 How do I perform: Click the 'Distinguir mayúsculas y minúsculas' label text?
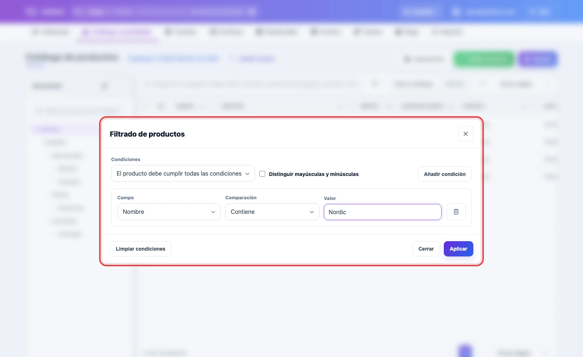point(314,174)
